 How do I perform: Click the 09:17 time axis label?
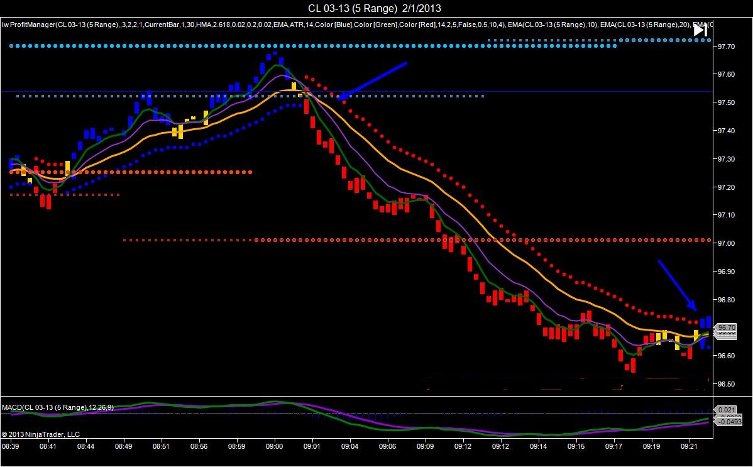click(x=614, y=446)
